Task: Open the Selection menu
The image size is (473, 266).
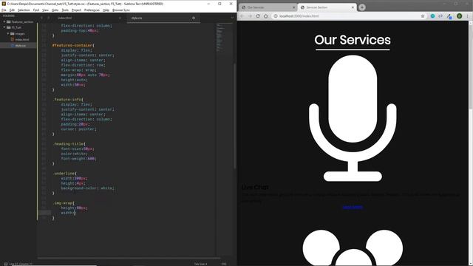Action: [24, 10]
